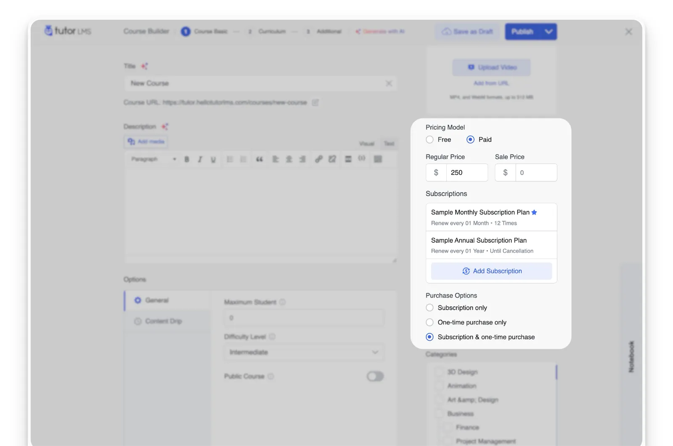673x446 pixels.
Task: Click the AI sparkle icon beside Title
Action: pos(144,66)
